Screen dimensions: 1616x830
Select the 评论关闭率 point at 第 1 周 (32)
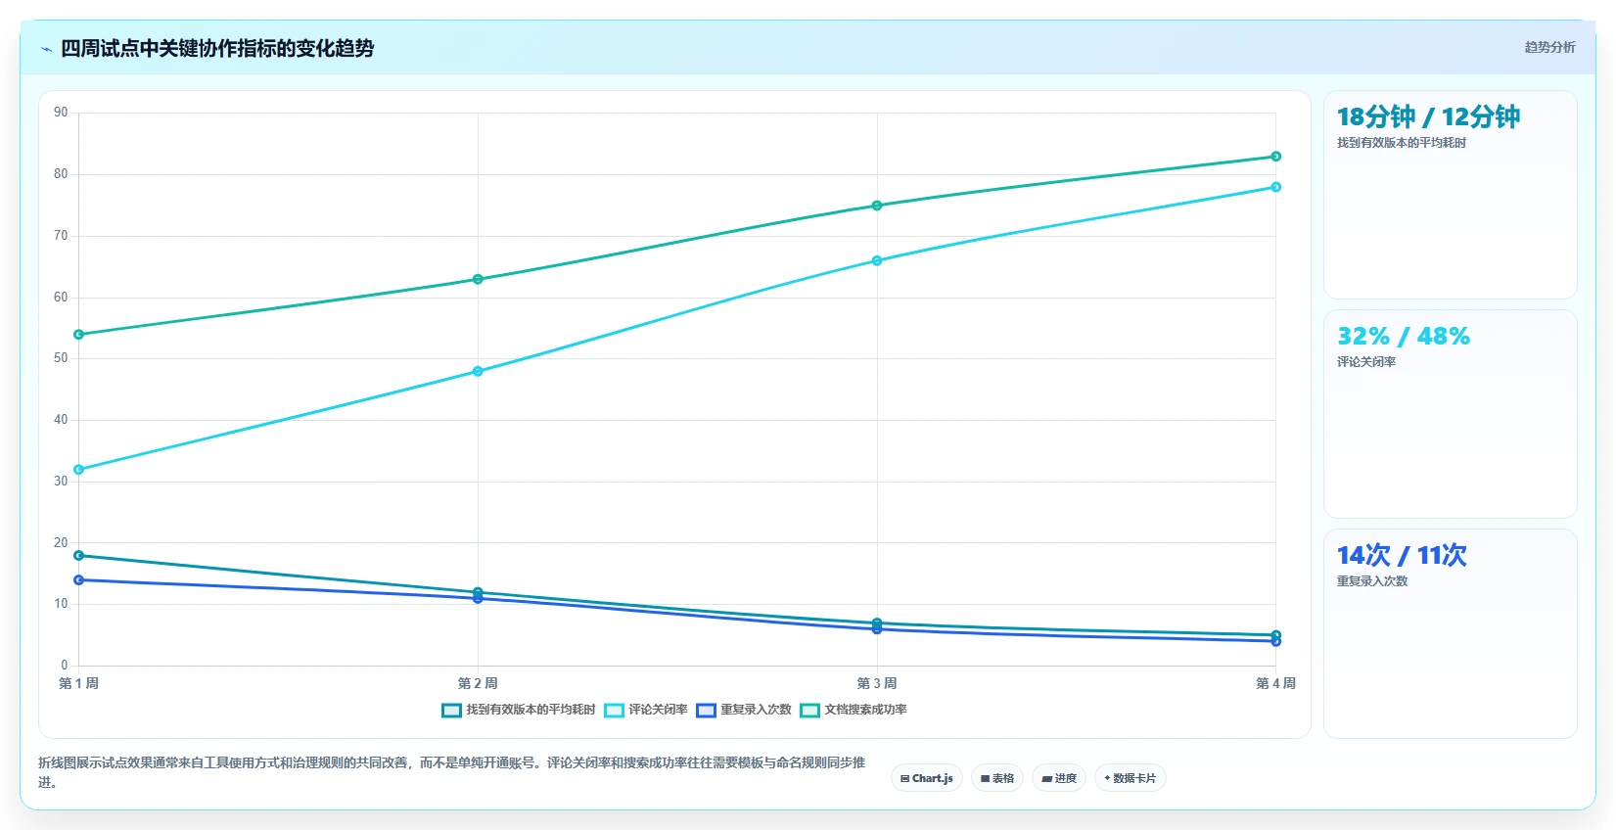(x=79, y=470)
